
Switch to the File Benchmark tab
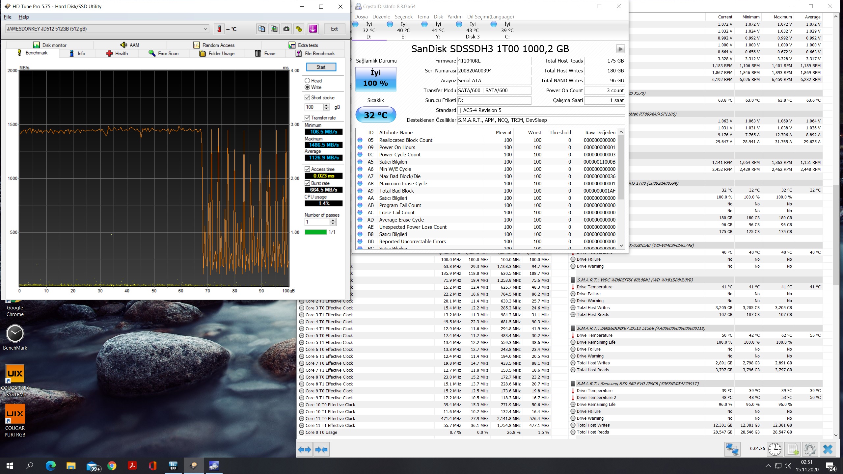click(315, 53)
